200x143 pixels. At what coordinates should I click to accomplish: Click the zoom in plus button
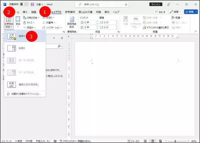point(188,141)
